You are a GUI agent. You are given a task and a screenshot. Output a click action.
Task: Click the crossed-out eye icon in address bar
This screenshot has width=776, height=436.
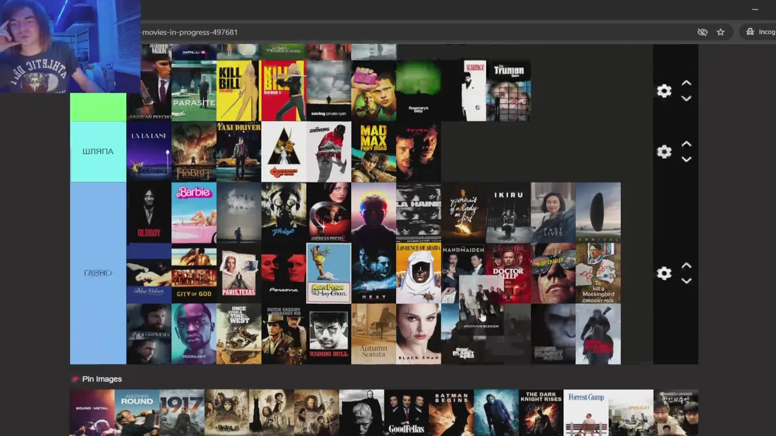tap(703, 32)
